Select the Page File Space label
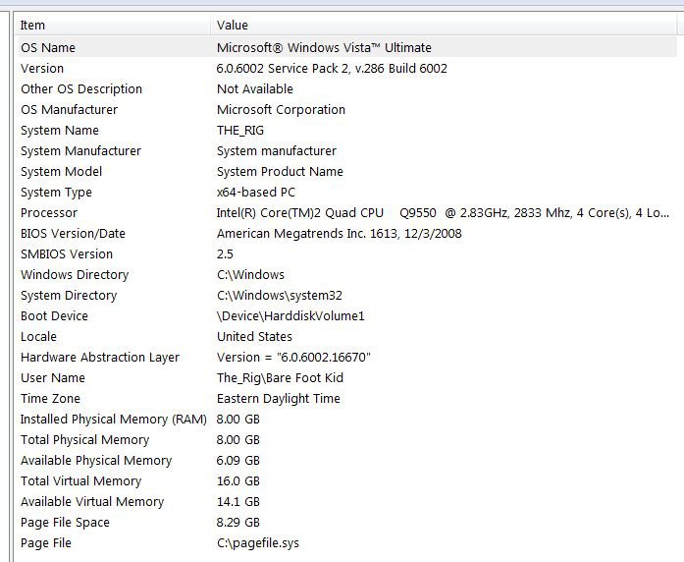This screenshot has width=684, height=562. 65,523
